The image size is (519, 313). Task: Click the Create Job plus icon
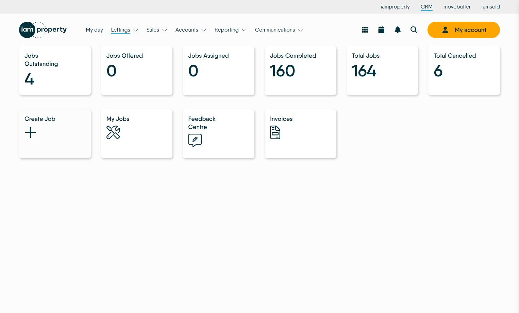30,132
